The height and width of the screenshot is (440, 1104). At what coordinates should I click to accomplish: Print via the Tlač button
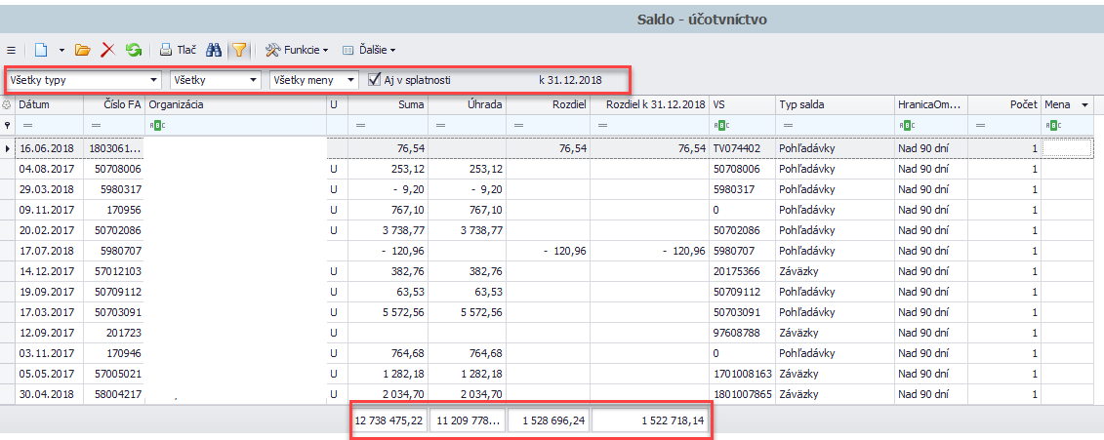click(178, 50)
